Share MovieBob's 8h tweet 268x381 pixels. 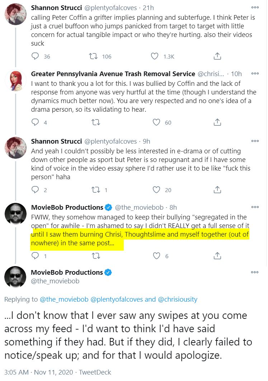(x=217, y=256)
